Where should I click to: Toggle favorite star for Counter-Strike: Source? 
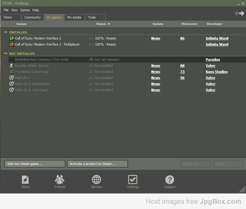point(91,66)
